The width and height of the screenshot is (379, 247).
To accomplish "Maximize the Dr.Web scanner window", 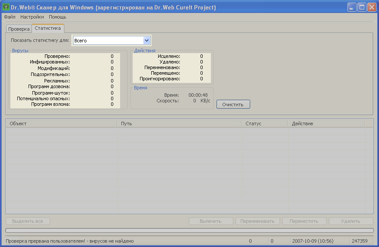I will tap(362, 7).
